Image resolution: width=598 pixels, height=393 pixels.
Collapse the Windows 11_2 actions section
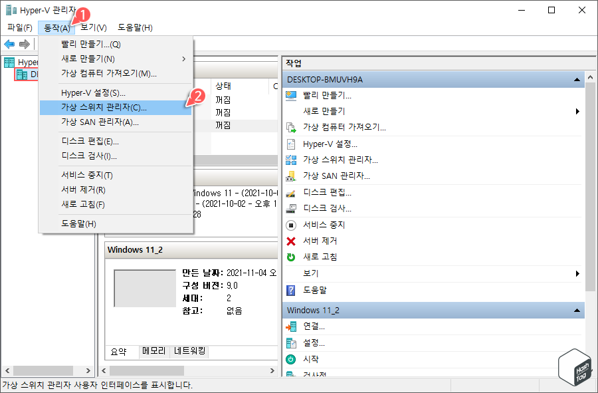575,310
